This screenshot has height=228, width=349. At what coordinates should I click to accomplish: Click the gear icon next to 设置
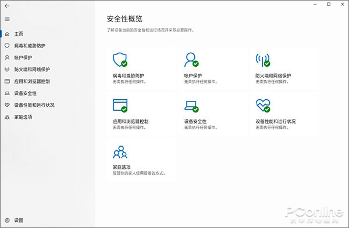(x=7, y=220)
